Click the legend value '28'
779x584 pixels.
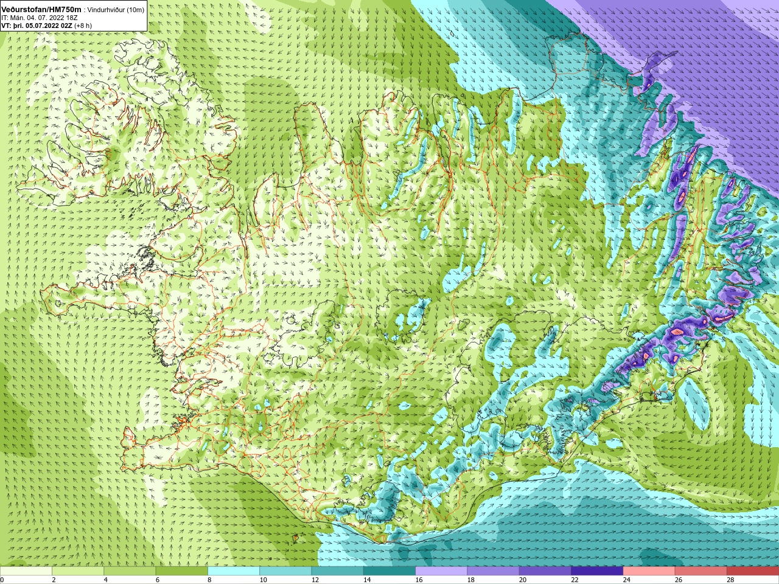coord(730,580)
